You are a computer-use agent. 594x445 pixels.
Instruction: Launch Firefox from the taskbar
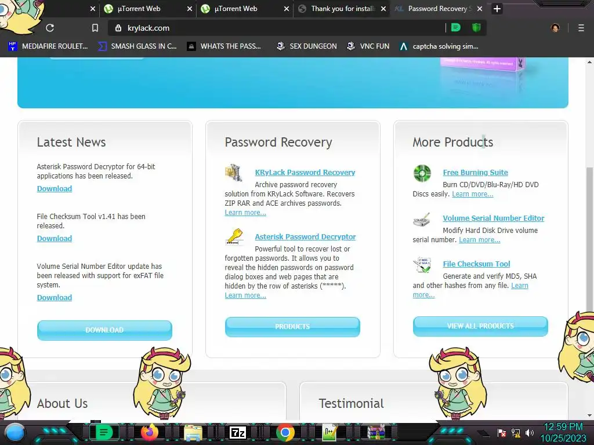click(x=150, y=432)
